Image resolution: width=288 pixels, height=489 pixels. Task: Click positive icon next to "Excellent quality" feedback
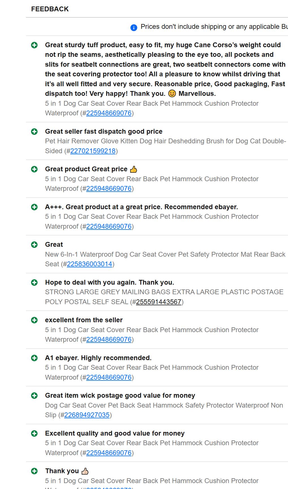pyautogui.click(x=34, y=433)
